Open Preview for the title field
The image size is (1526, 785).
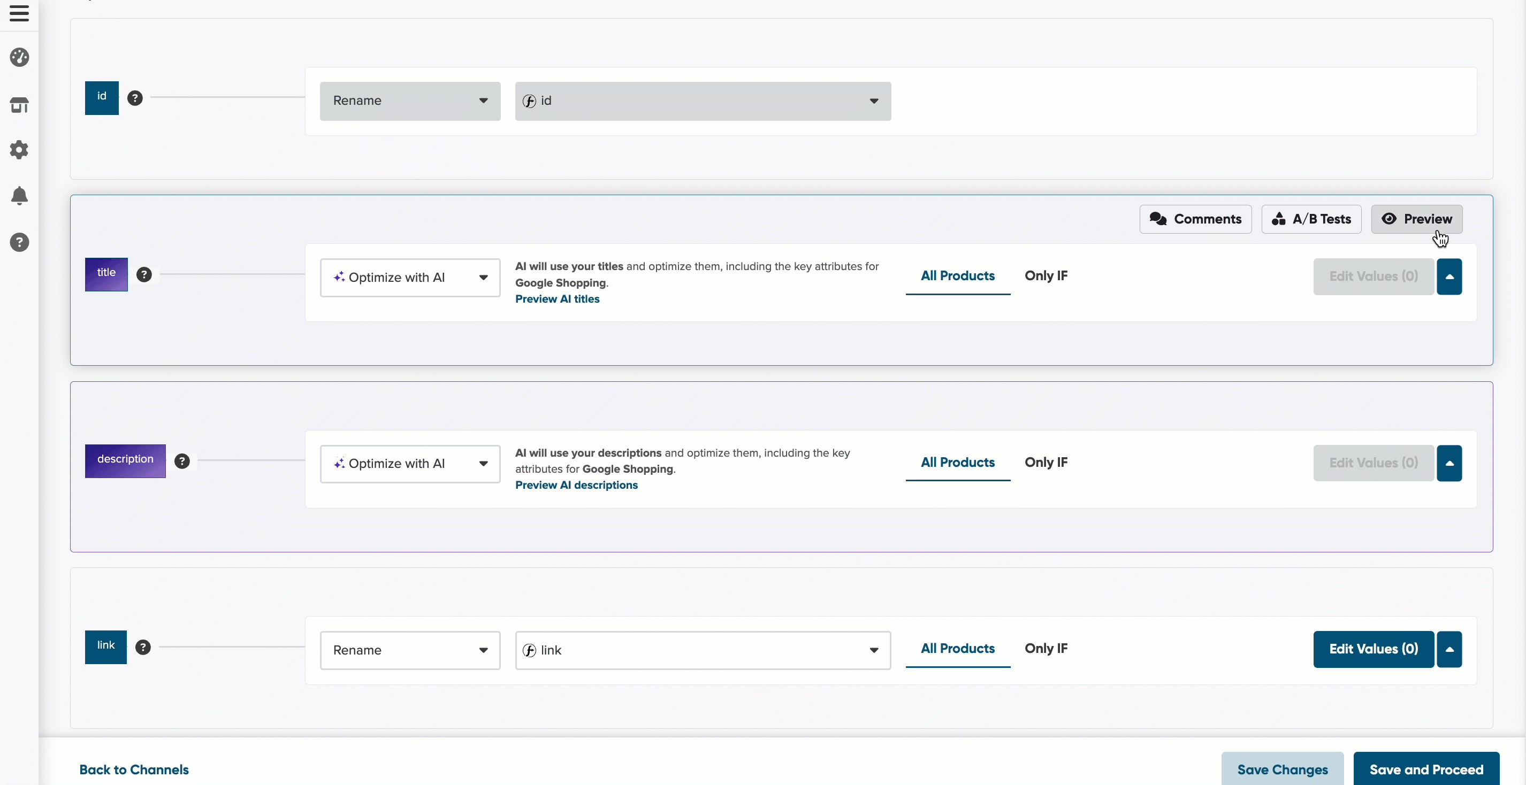click(1416, 219)
